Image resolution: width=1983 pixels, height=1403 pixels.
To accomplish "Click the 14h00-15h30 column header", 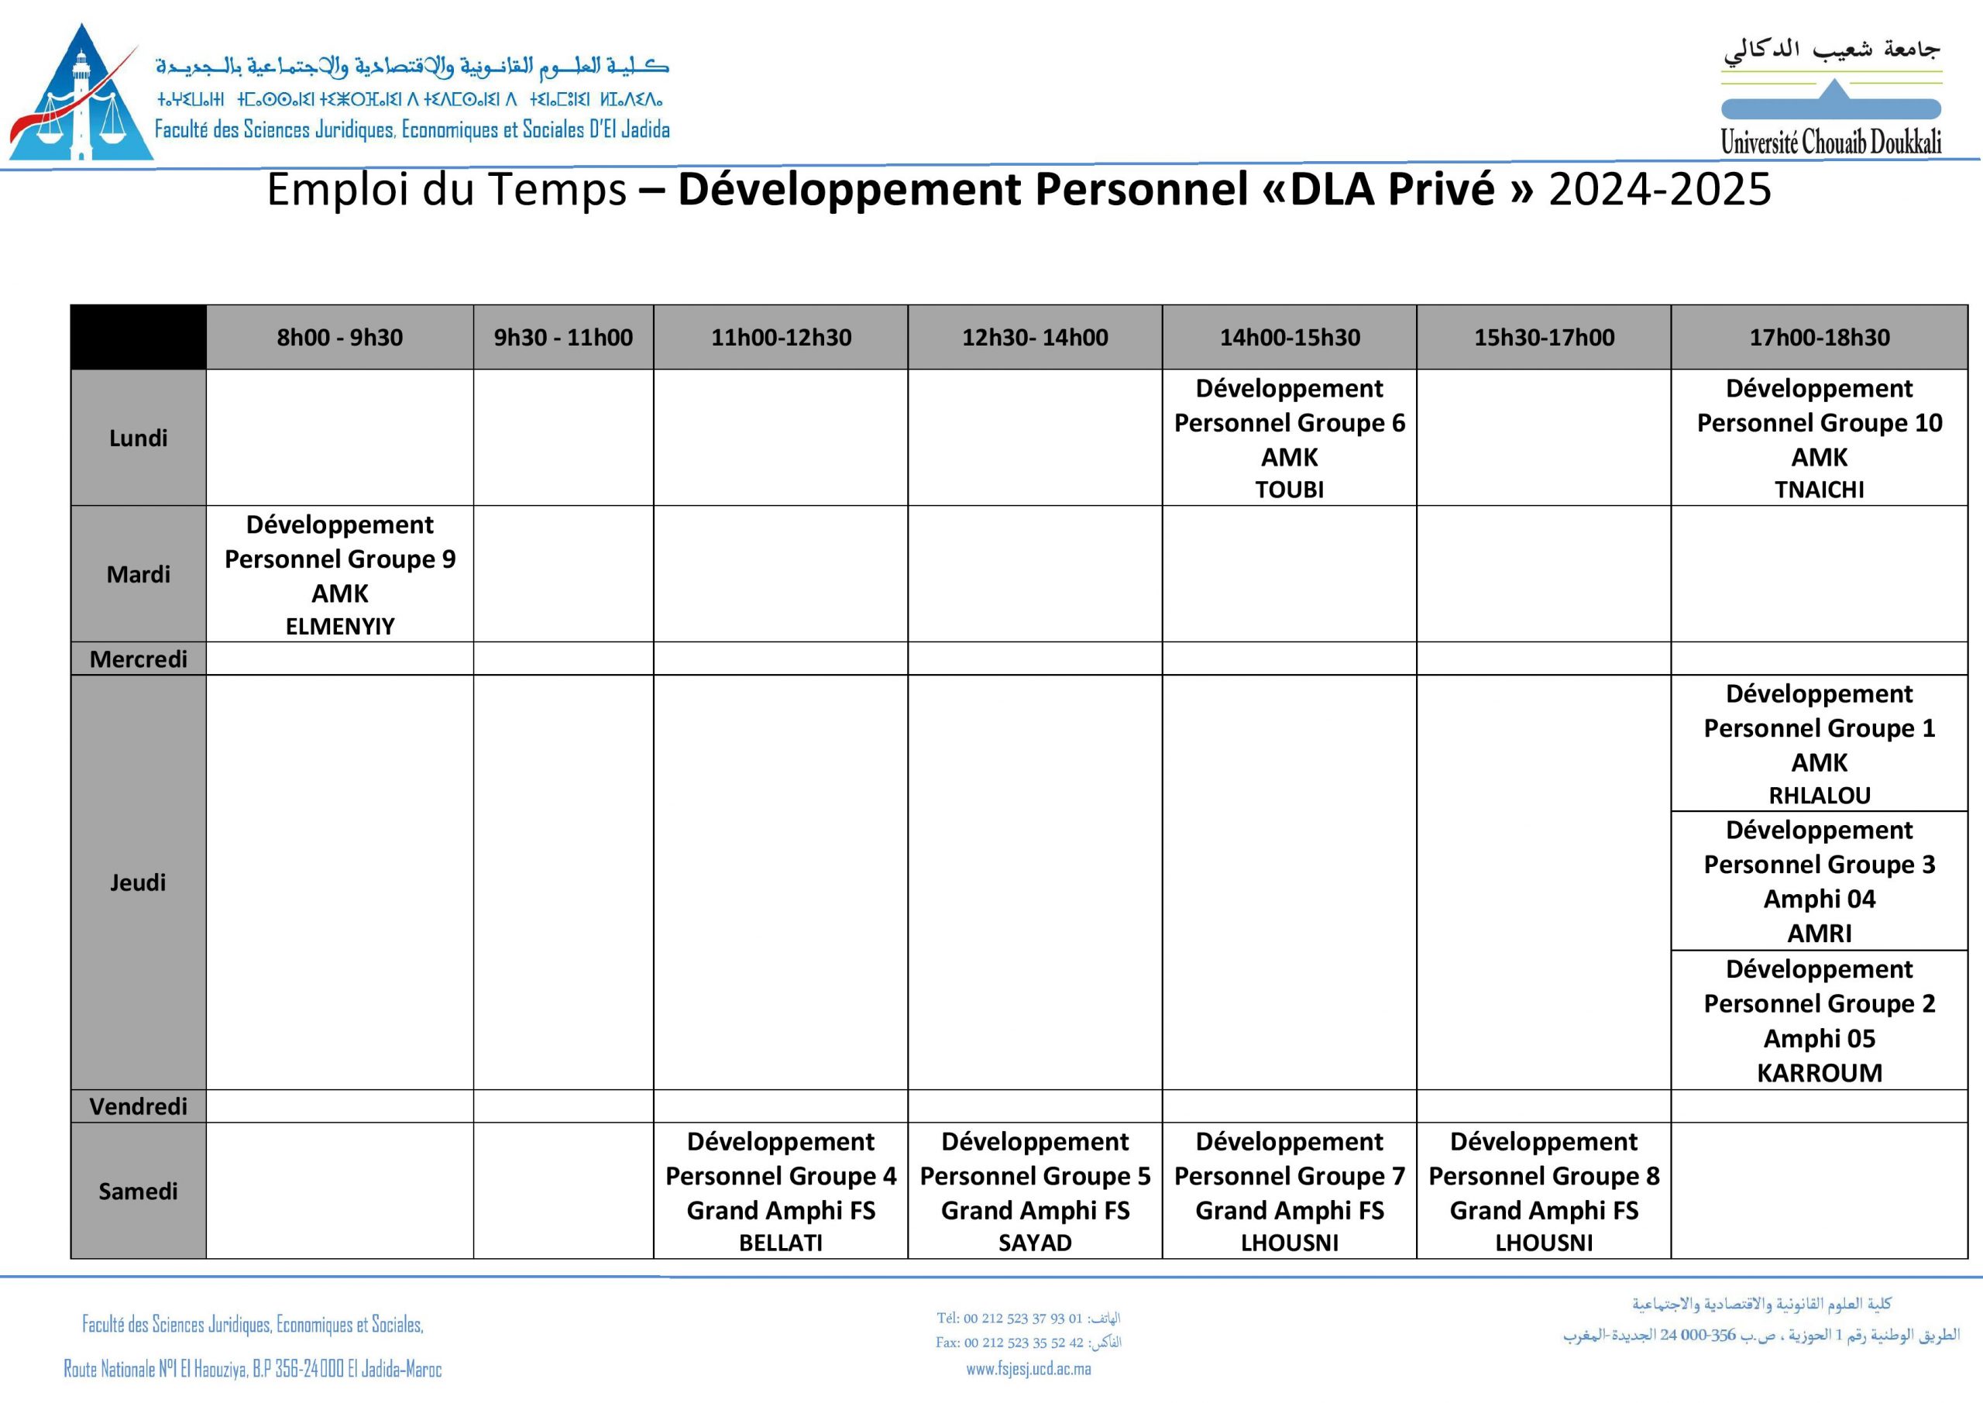I will tap(1290, 337).
